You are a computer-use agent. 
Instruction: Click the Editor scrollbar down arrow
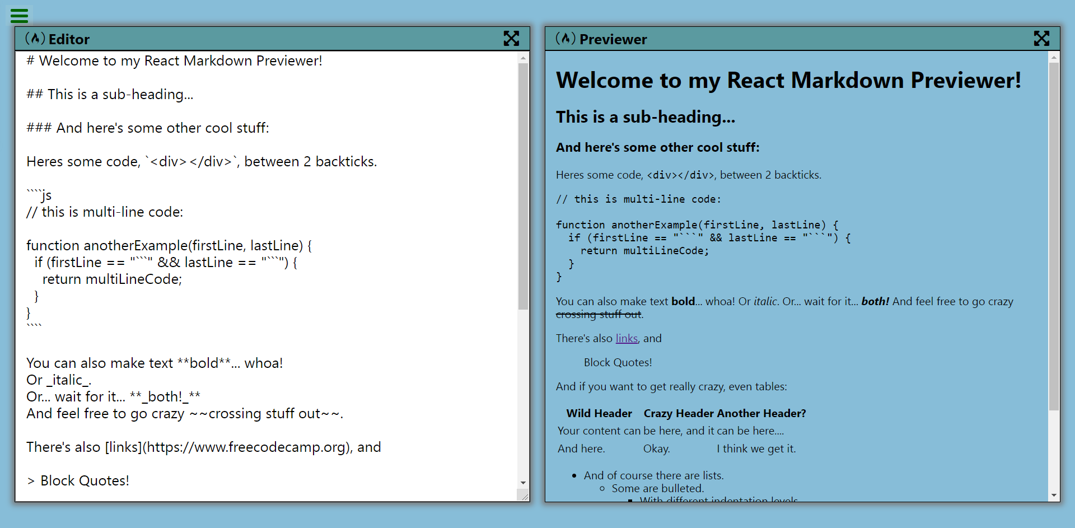(x=523, y=483)
